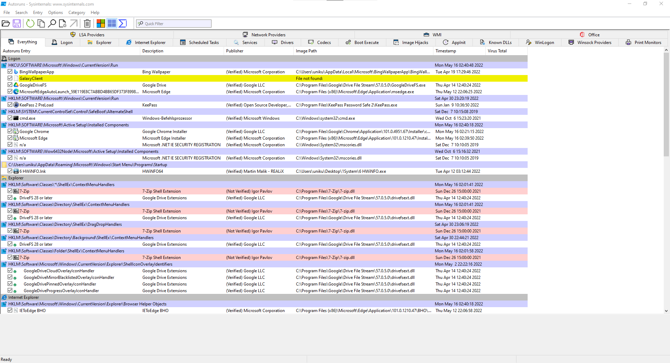This screenshot has height=363, width=670.
Task: Click the vertical scrollbar thumb
Action: [x=666, y=105]
